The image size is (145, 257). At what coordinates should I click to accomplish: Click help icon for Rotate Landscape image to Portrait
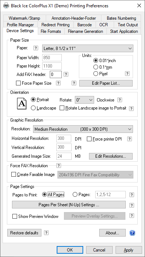click(132, 108)
